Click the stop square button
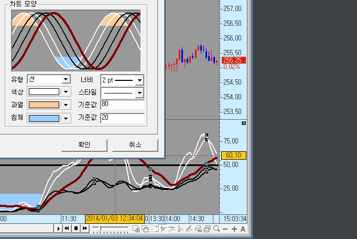The width and height of the screenshot is (357, 239). pos(76,228)
